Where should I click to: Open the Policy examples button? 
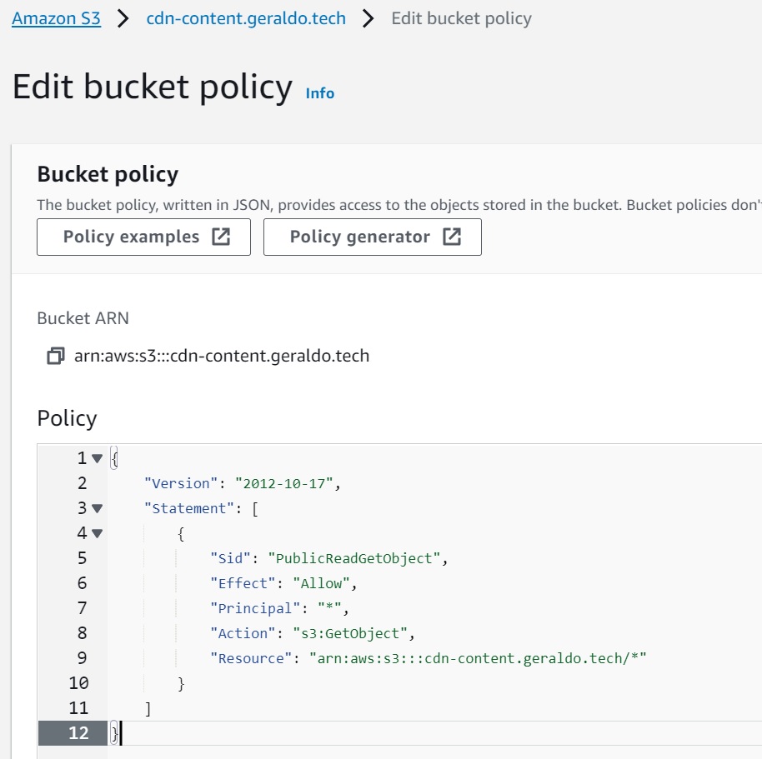(x=143, y=237)
